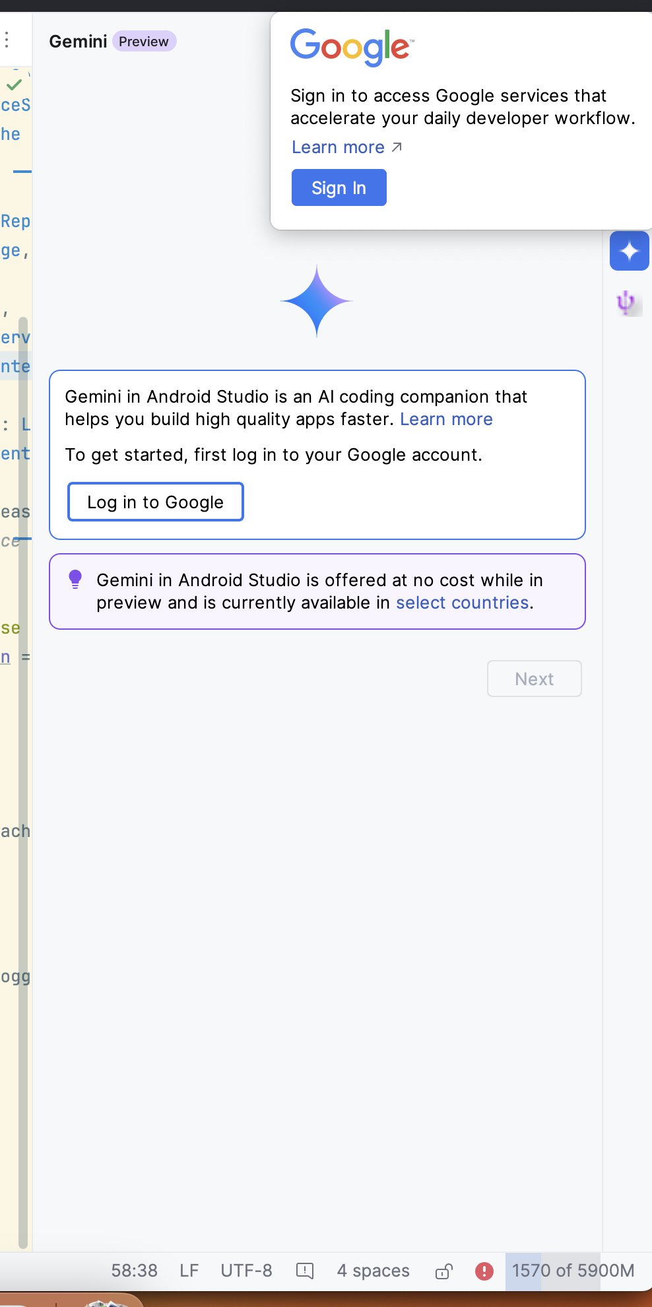The height and width of the screenshot is (1307, 652).
Task: Click the 58:38 cursor position indicator
Action: coord(134,1271)
